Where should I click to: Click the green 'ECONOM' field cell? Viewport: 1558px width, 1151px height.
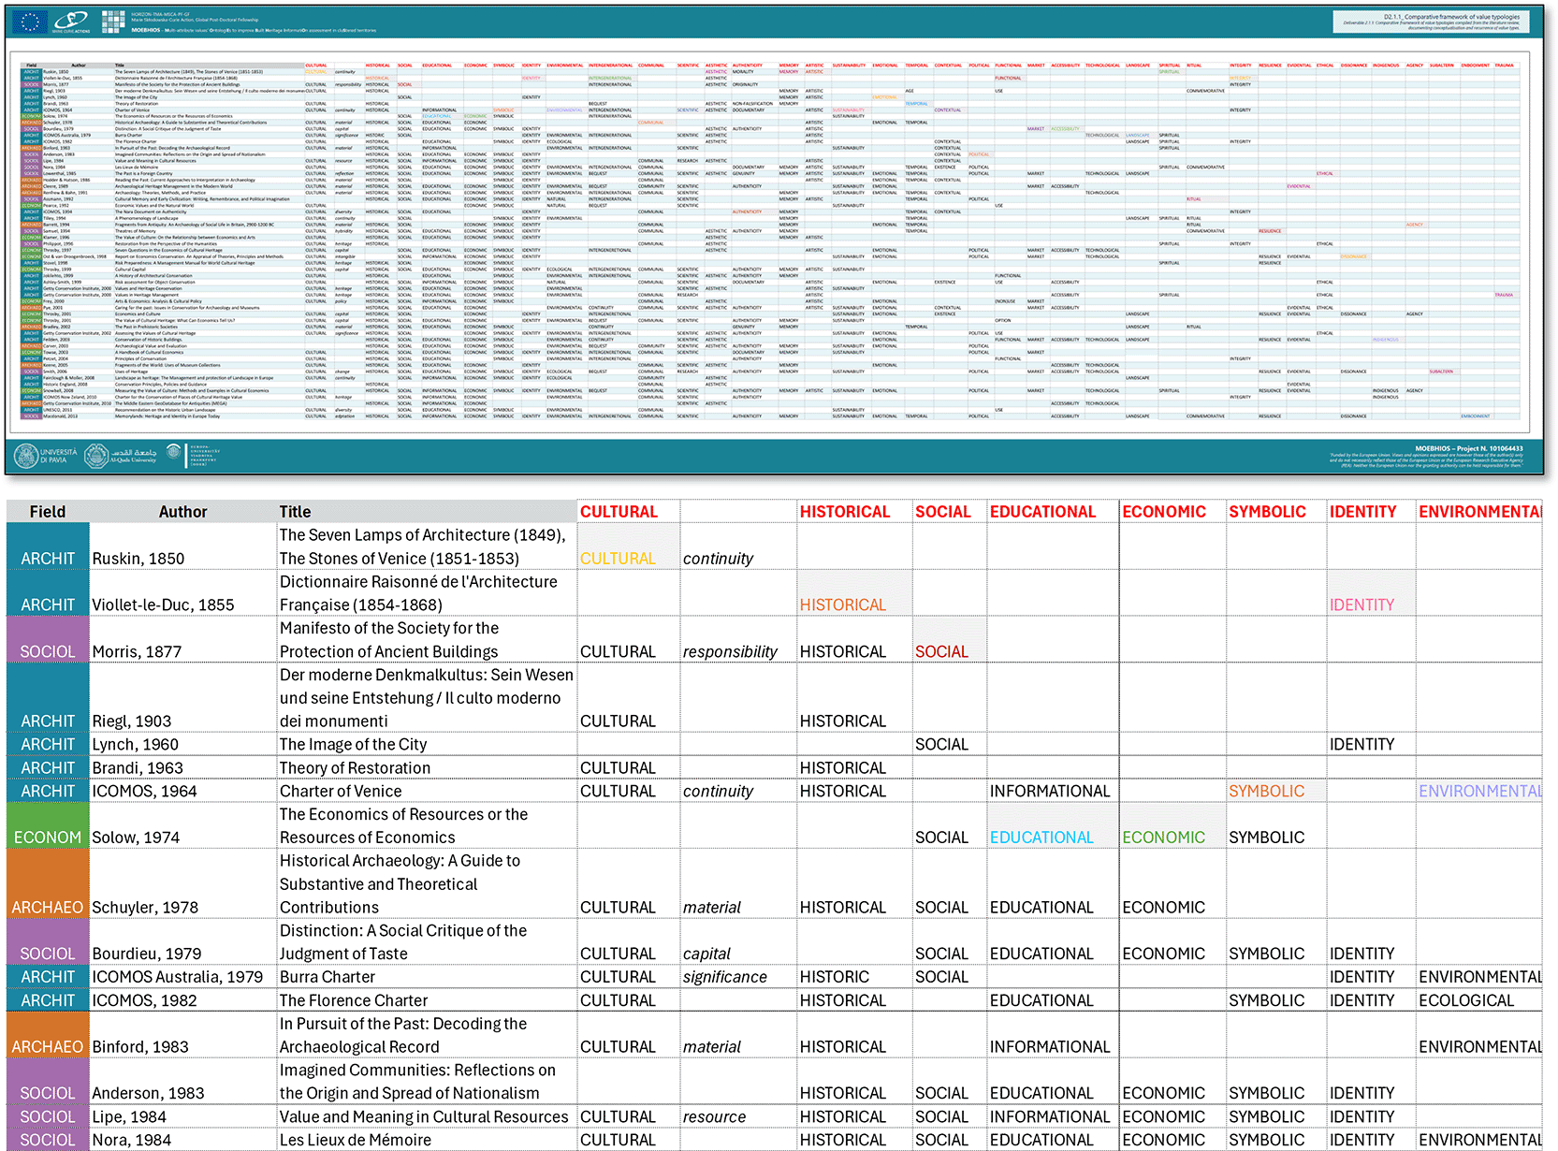[x=48, y=825]
